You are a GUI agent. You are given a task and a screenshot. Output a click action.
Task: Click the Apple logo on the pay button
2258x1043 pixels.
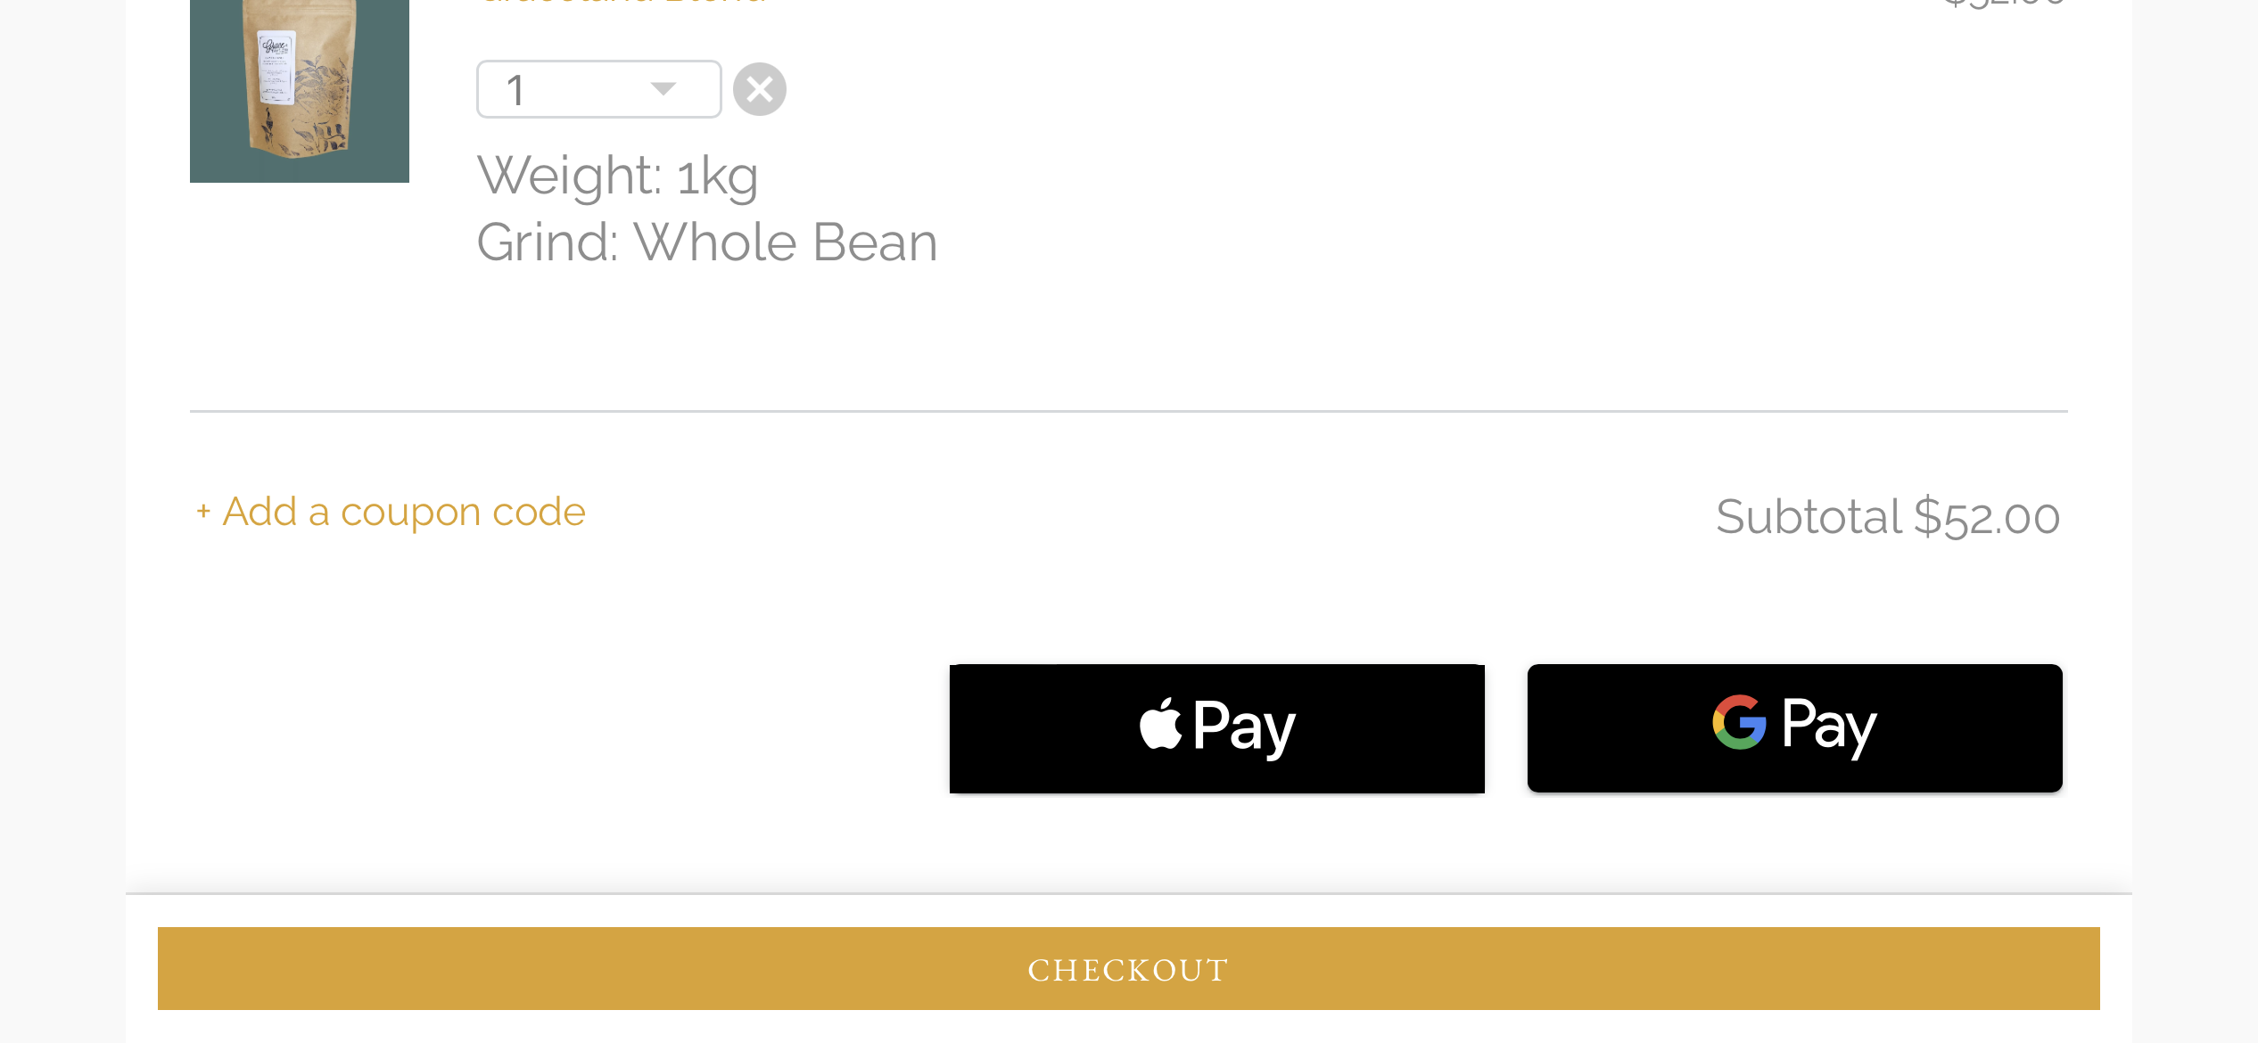click(x=1160, y=723)
